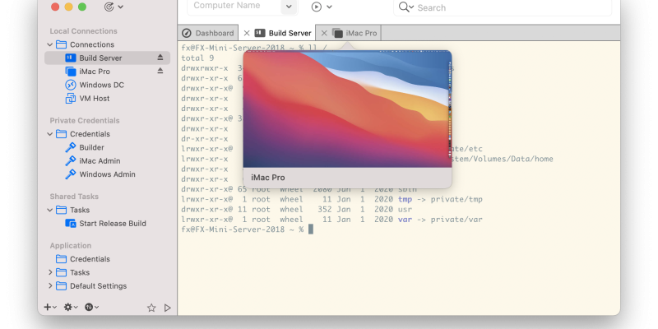This screenshot has height=329, width=658.
Task: Select the Windows Admin credential
Action: click(107, 174)
